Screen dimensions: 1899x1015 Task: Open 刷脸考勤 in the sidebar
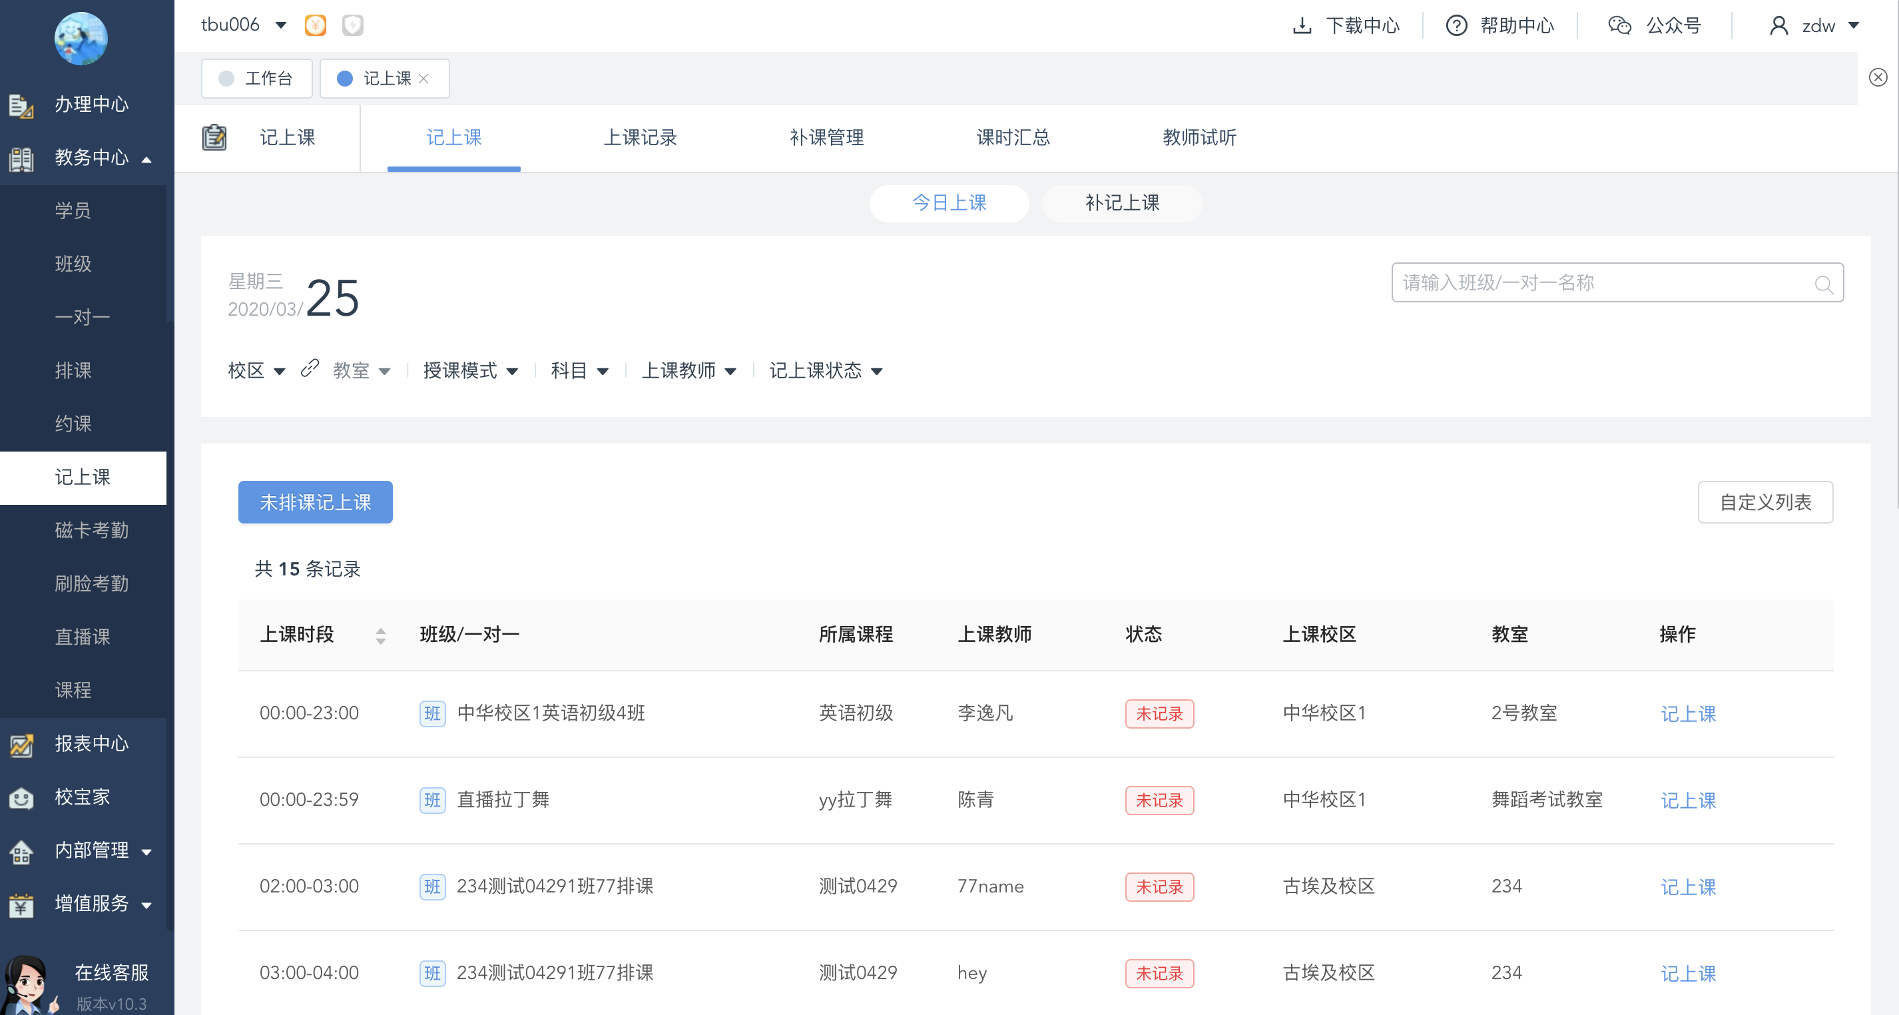click(91, 584)
